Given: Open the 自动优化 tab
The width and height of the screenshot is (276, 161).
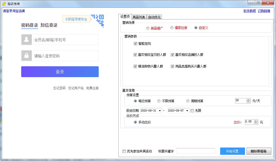Looking at the screenshot, I should 154,17.
